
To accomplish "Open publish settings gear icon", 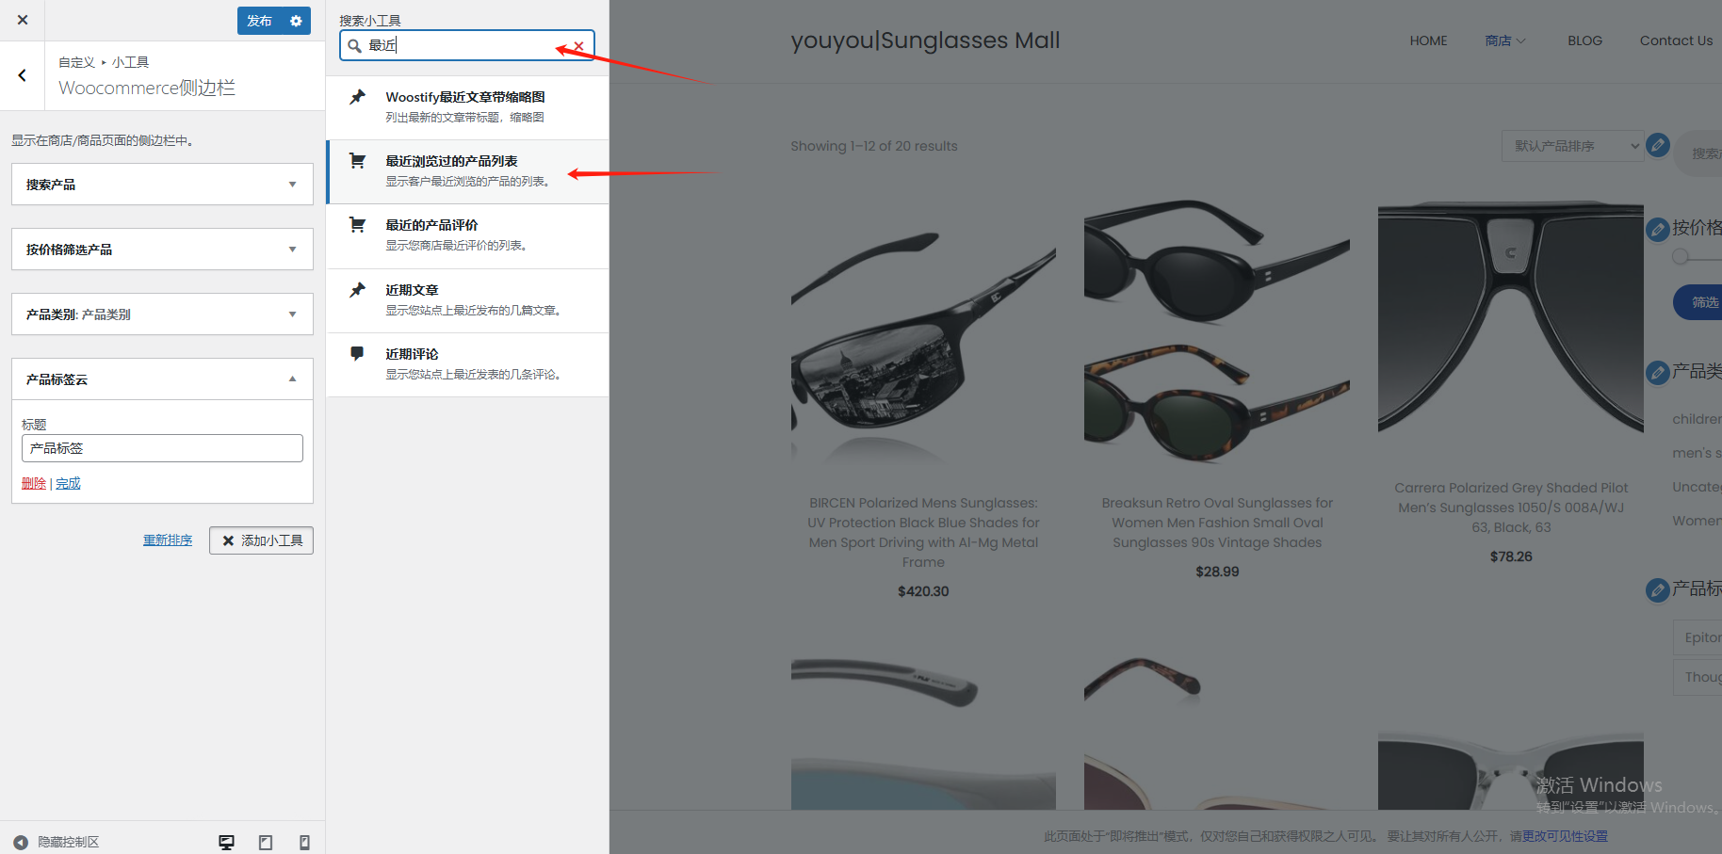I will 296,21.
